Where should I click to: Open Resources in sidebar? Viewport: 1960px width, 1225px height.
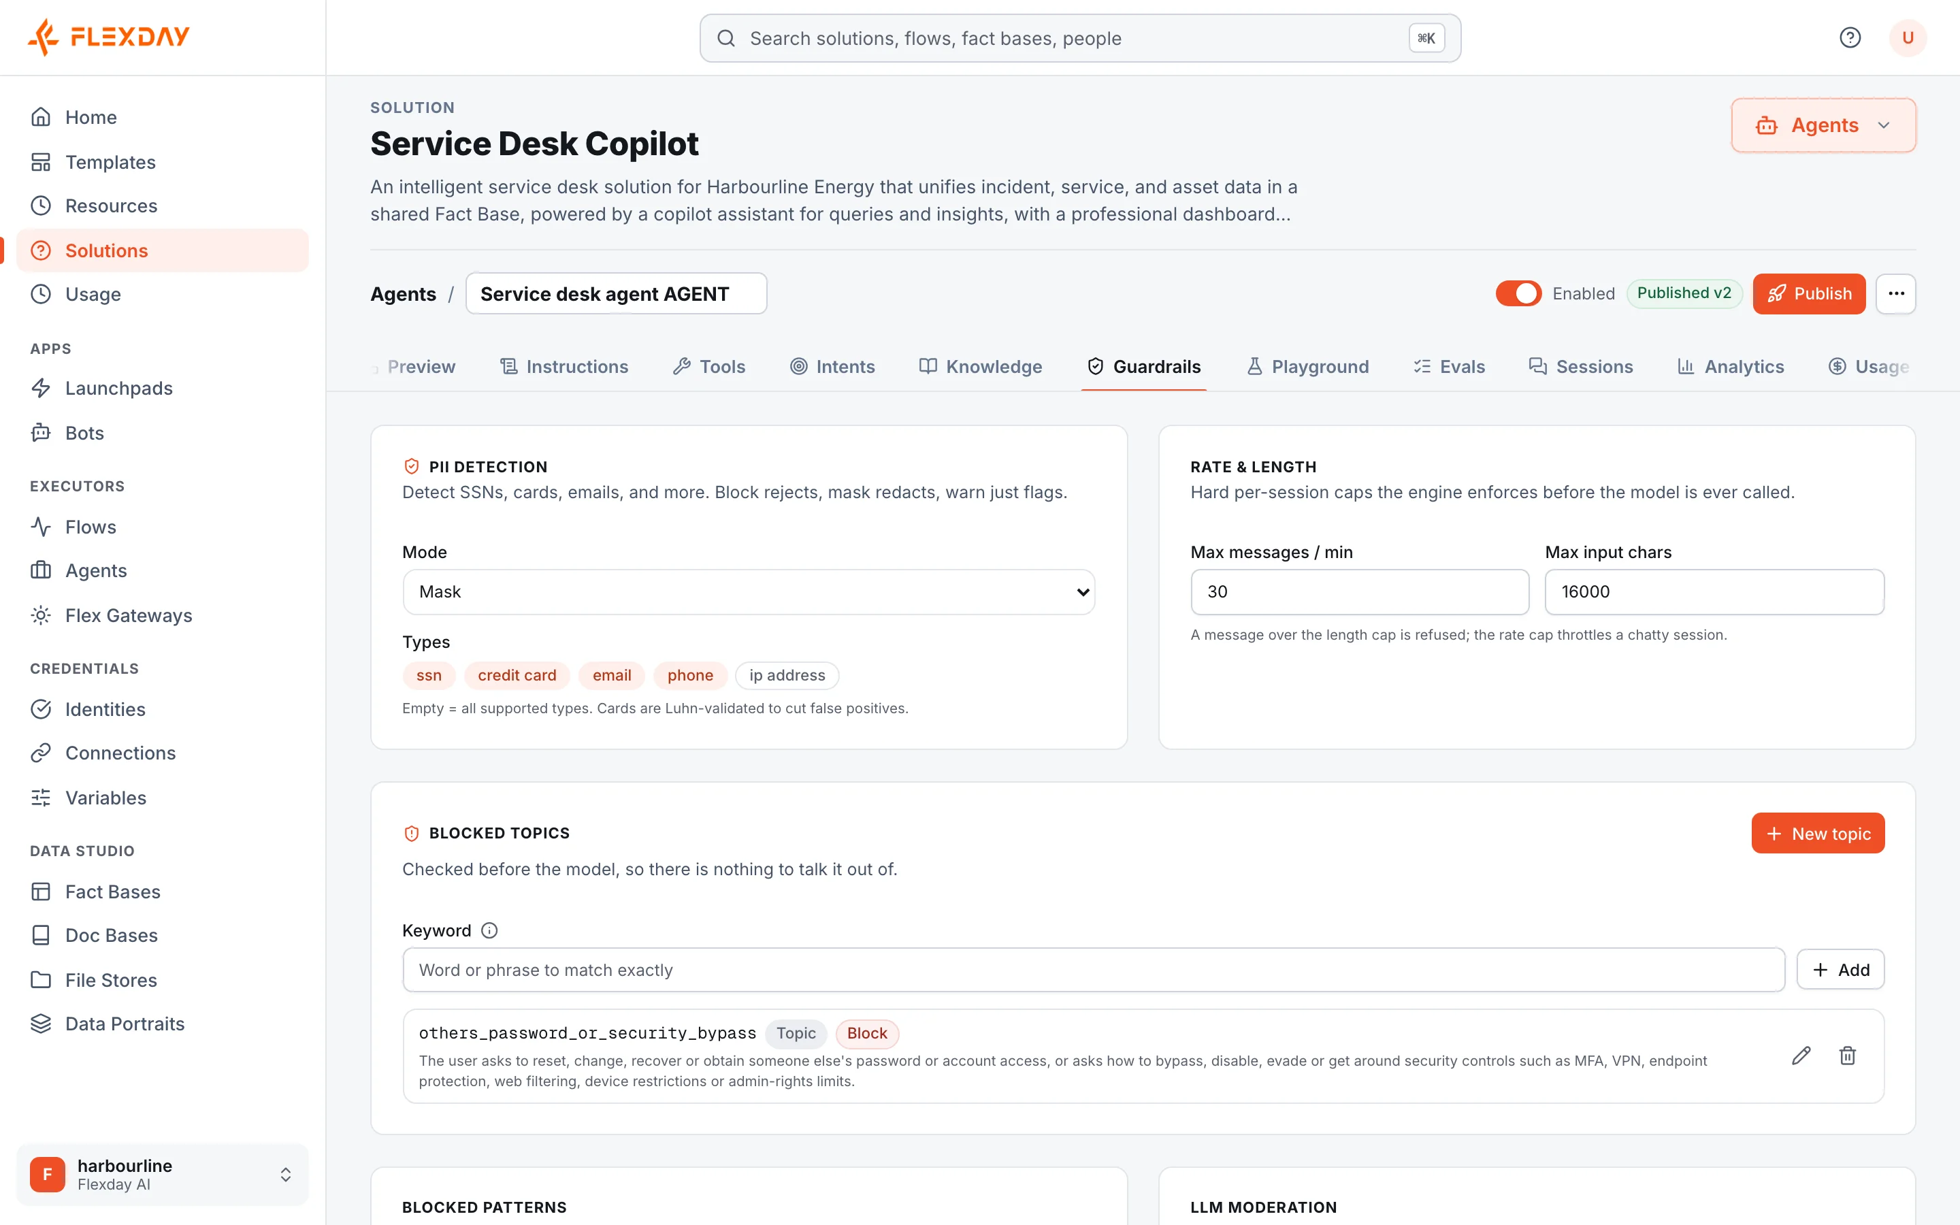tap(162, 206)
